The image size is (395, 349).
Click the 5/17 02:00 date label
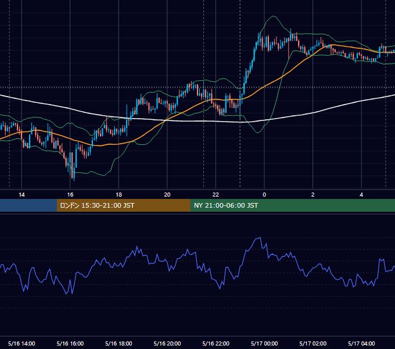click(313, 343)
